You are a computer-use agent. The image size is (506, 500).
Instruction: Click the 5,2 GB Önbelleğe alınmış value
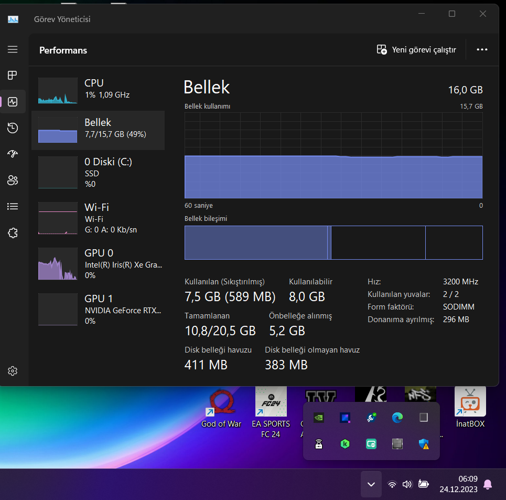(287, 331)
